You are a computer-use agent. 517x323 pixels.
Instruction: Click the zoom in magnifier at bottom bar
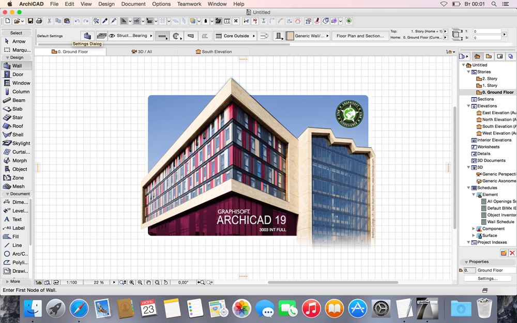(132, 283)
